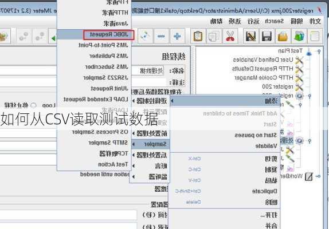Click the Save As pencil toolbar icon
The height and width of the screenshot is (229, 329).
250,37
